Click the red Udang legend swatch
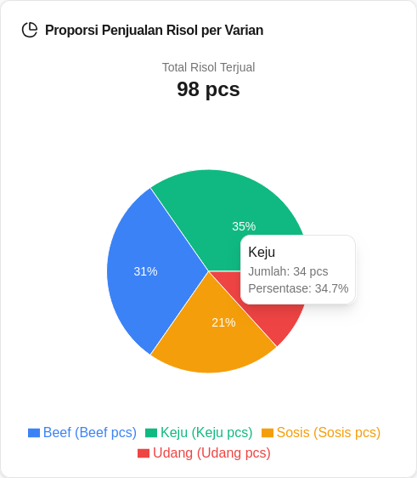Screen dimensions: 417x478 point(144,453)
